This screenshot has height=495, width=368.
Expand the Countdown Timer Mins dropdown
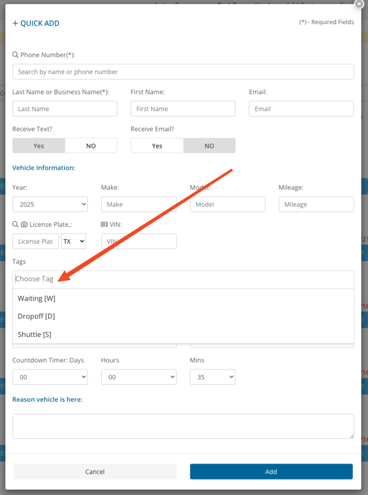212,377
